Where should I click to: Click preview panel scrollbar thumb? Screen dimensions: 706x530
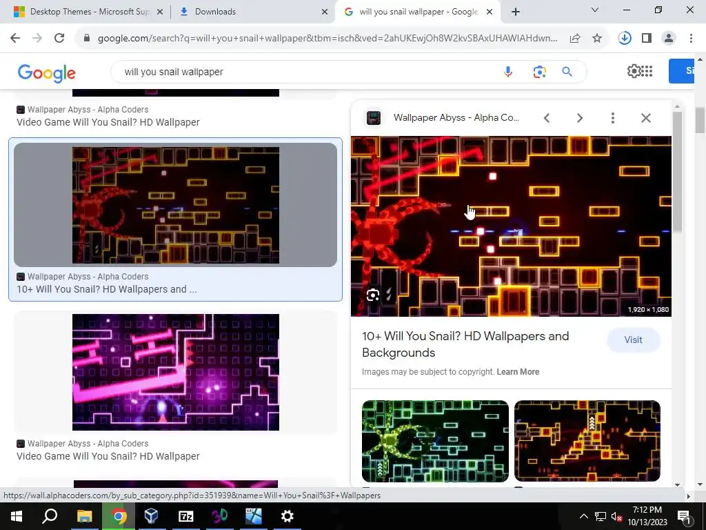click(x=677, y=173)
